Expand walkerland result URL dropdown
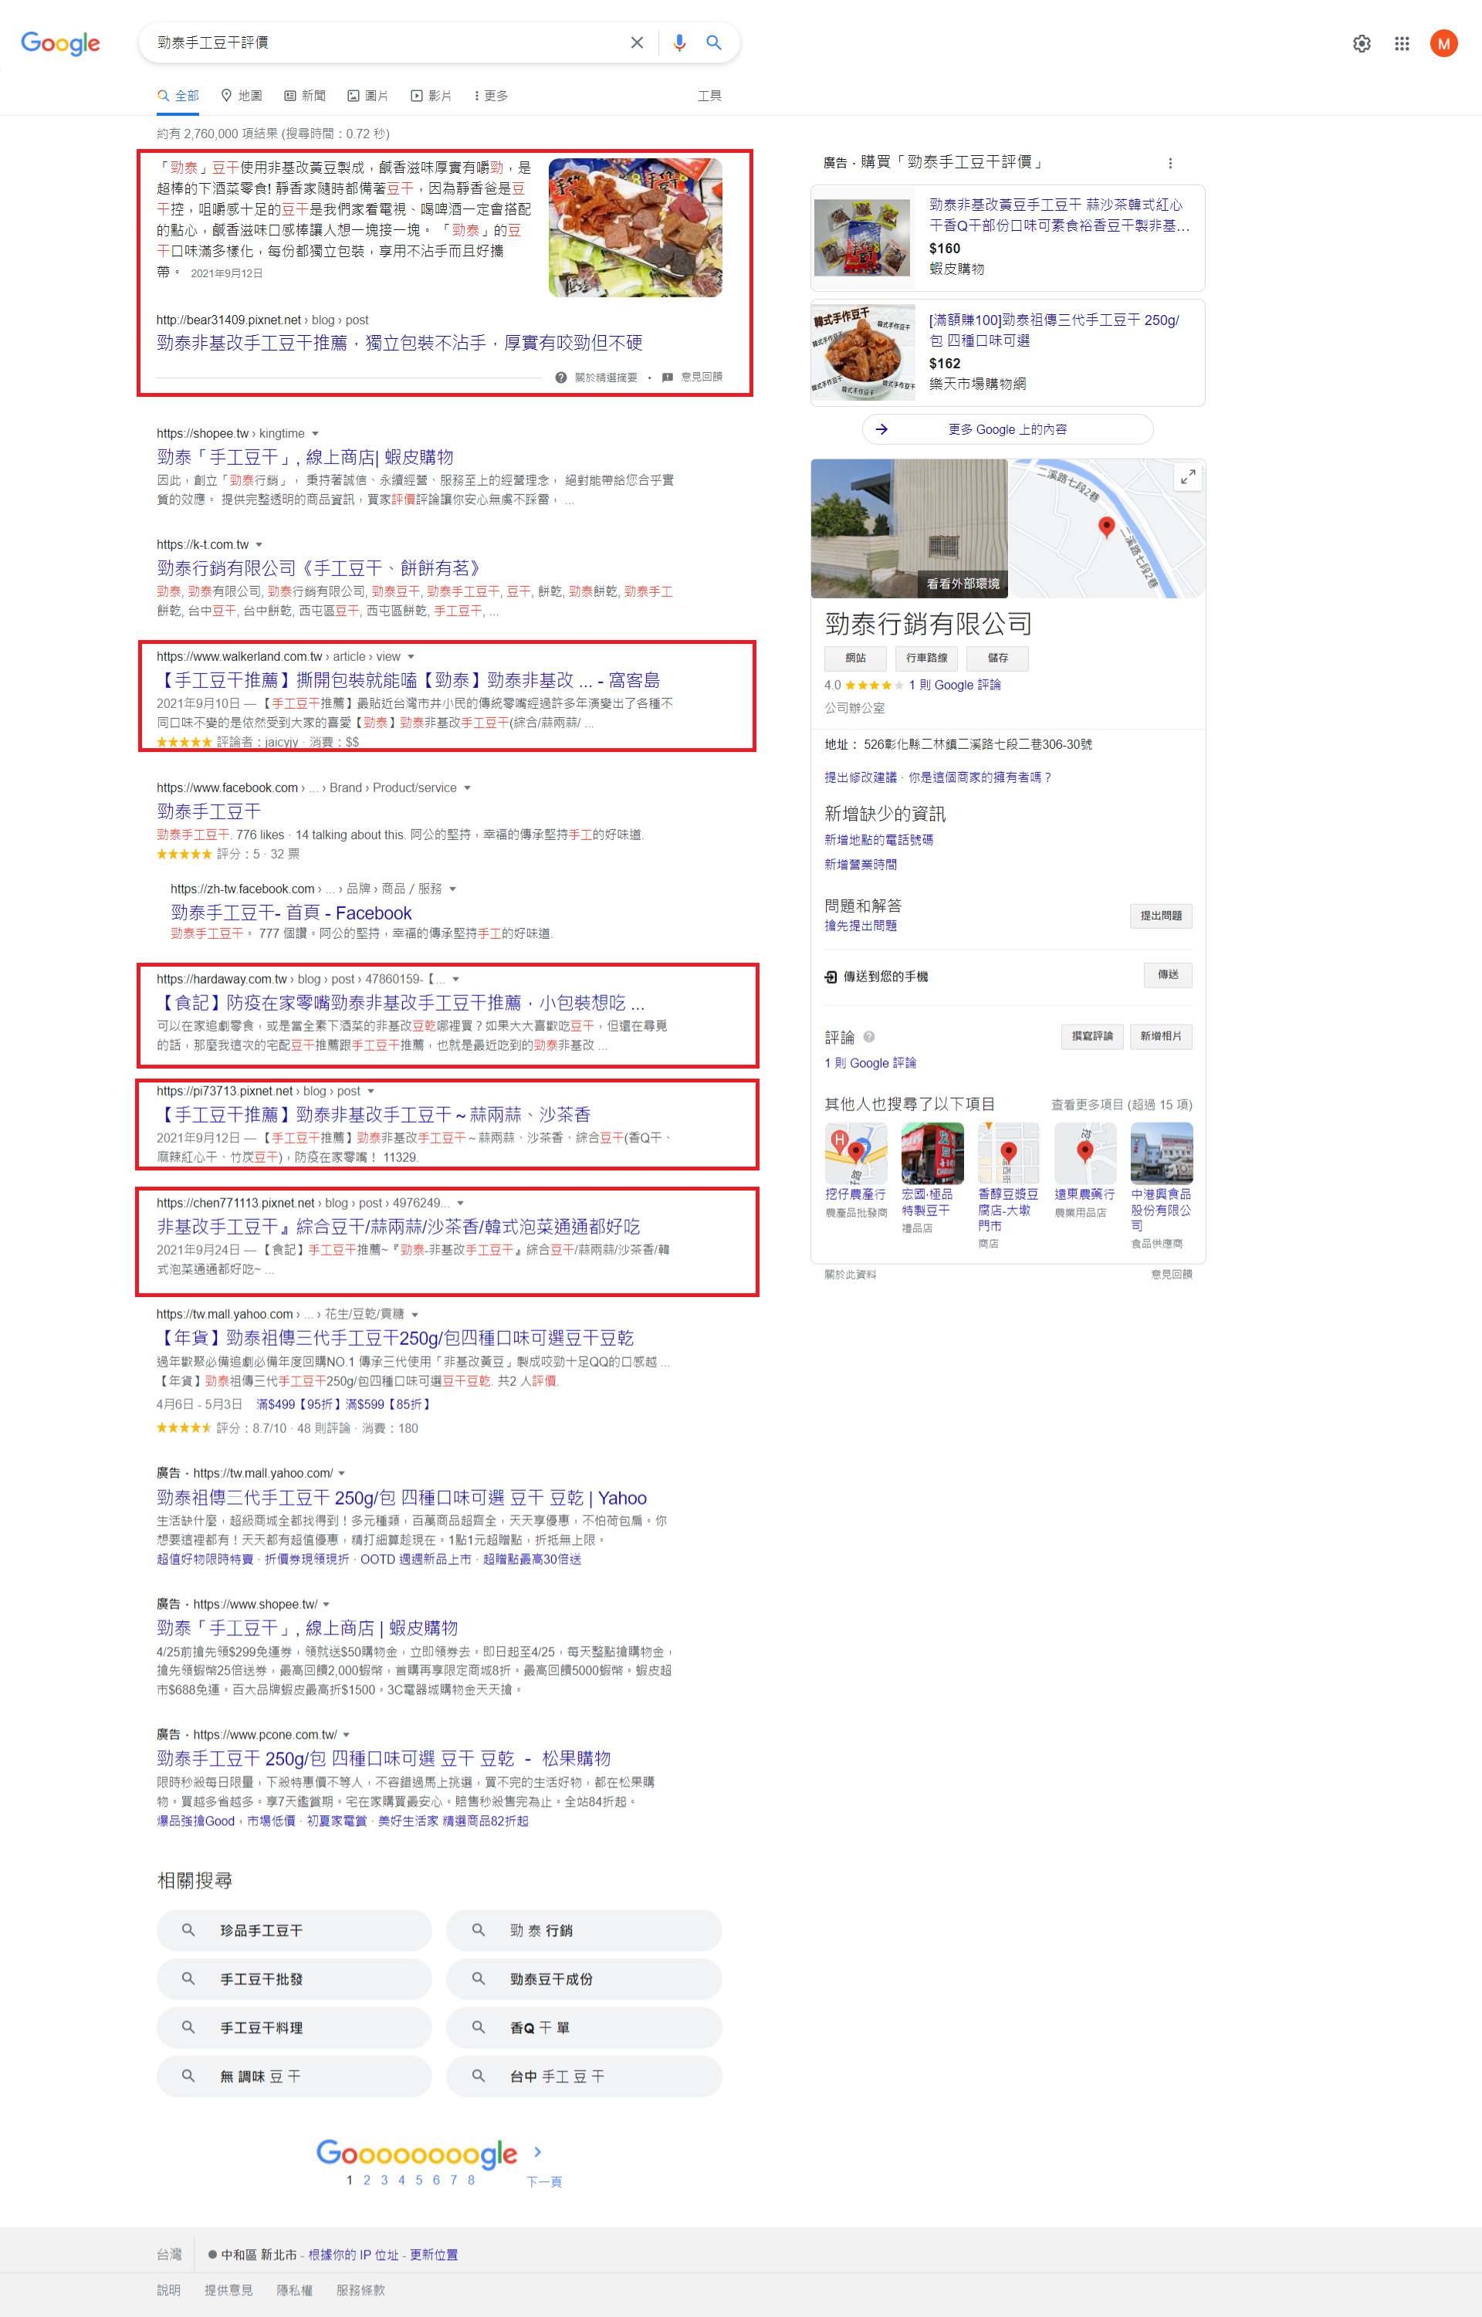The height and width of the screenshot is (2317, 1482). [411, 656]
